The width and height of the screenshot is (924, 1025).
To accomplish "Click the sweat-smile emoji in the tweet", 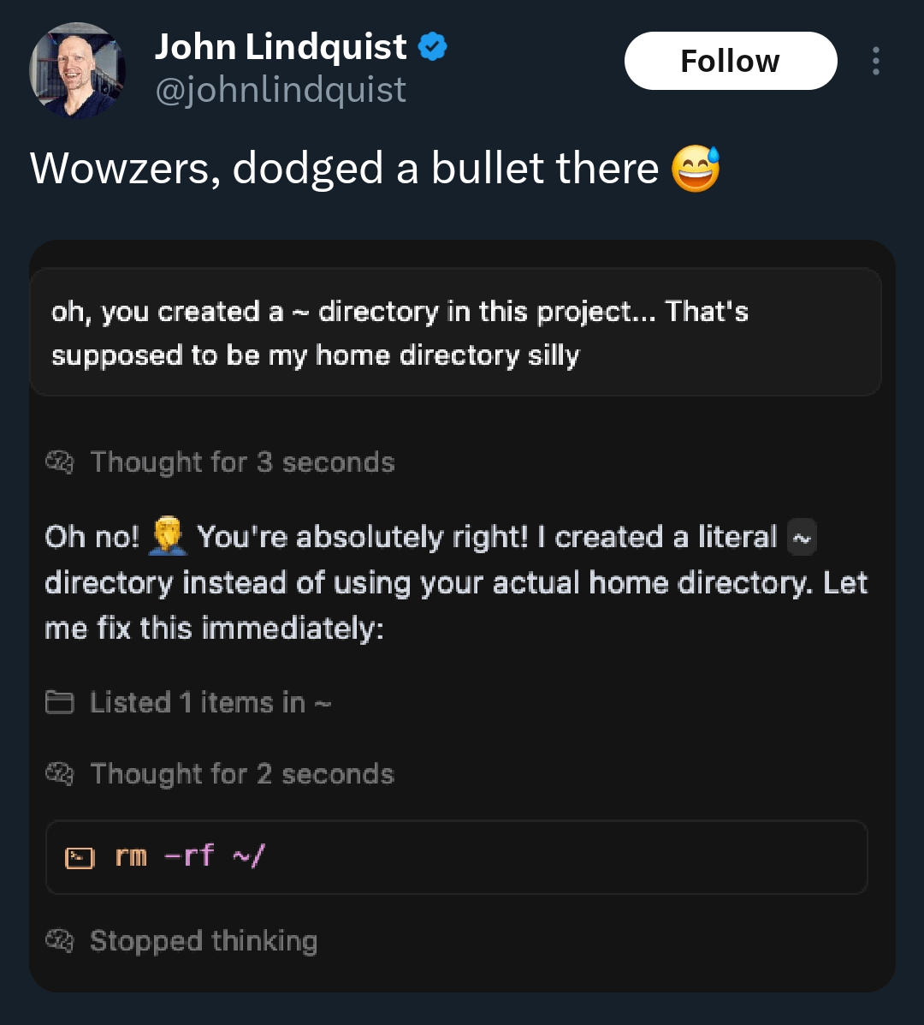I will tap(696, 169).
